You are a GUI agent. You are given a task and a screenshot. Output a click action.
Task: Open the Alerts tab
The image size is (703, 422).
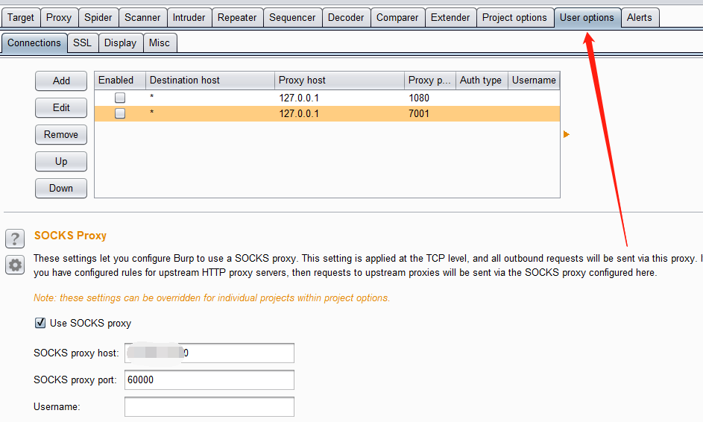pos(640,17)
